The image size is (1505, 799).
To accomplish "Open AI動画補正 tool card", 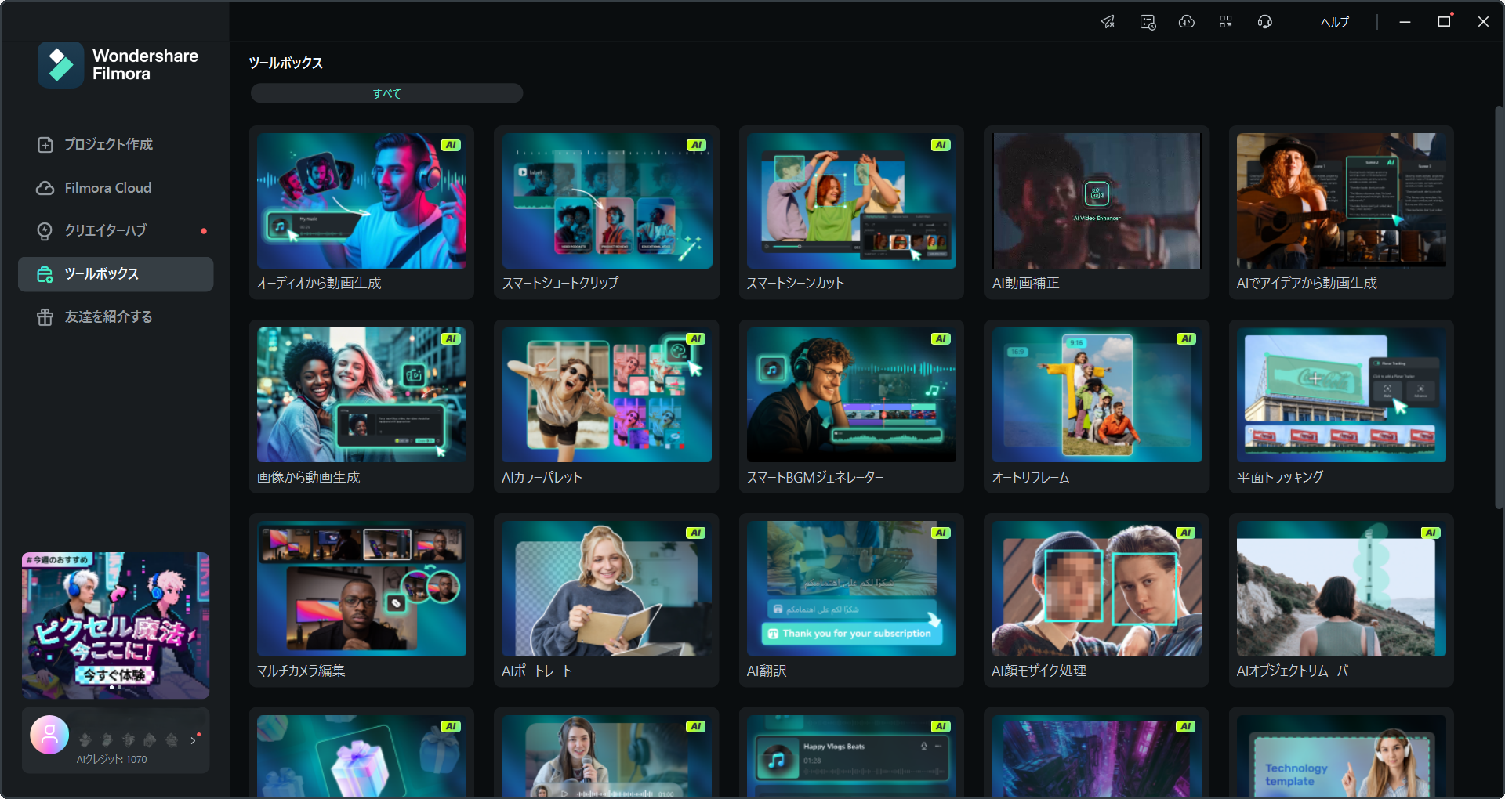I will tap(1097, 212).
